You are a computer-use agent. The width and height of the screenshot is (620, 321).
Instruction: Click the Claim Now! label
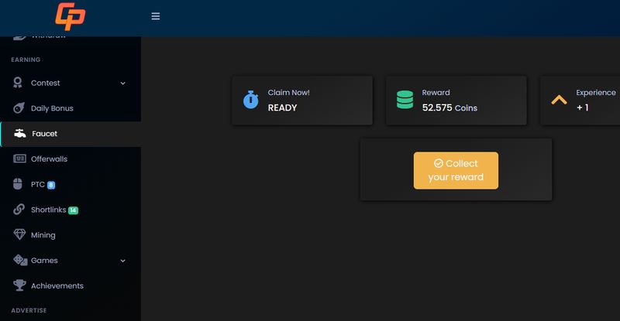click(288, 92)
